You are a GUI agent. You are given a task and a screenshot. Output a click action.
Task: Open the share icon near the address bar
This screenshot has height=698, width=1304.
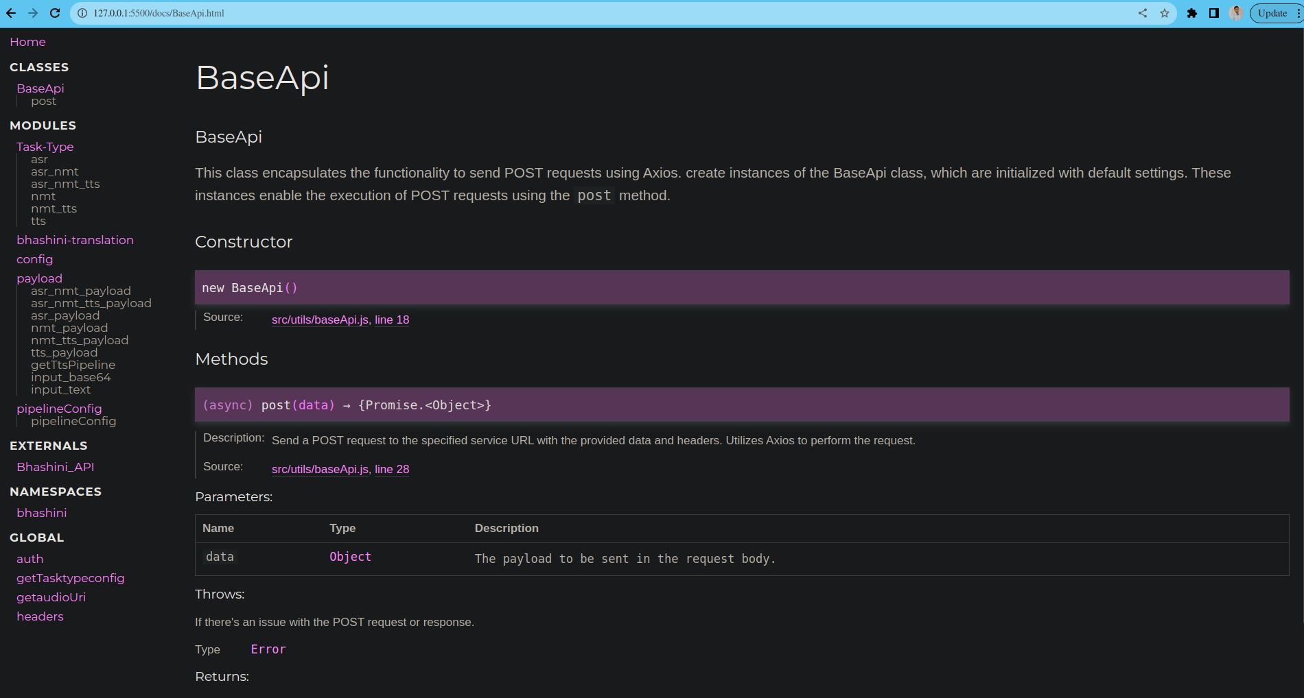click(1141, 12)
